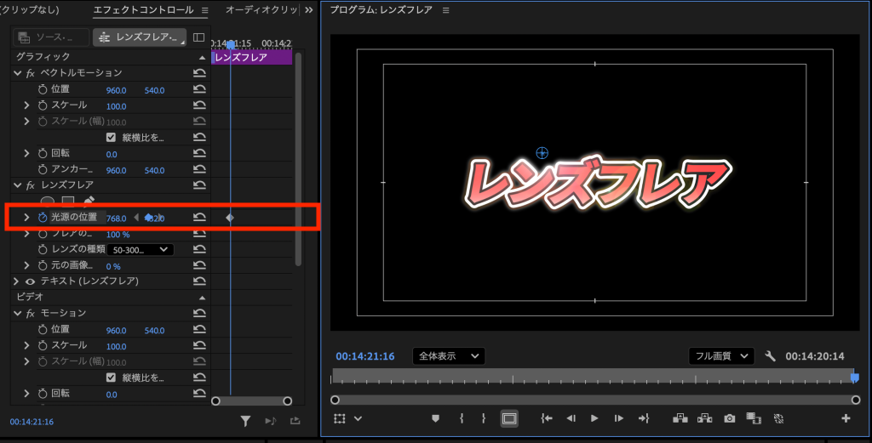Switch to the オーディオクリップ tab
This screenshot has height=443, width=872.
coord(261,10)
